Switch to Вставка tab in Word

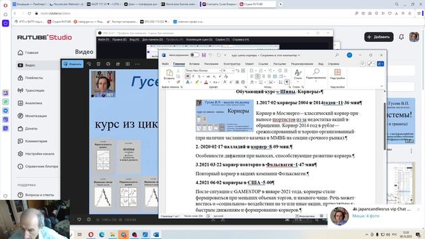[x=195, y=64]
